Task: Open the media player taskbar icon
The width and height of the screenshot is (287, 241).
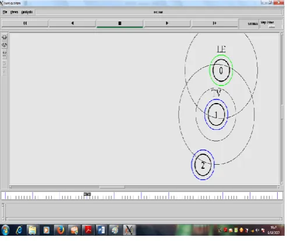Action: pyautogui.click(x=46, y=230)
